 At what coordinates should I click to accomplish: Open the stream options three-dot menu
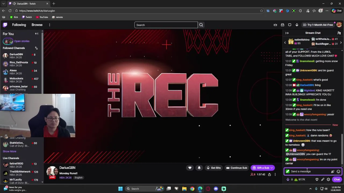pyautogui.click(x=275, y=175)
